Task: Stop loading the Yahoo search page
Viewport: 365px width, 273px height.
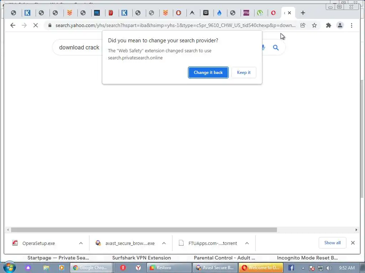Action: tap(36, 25)
